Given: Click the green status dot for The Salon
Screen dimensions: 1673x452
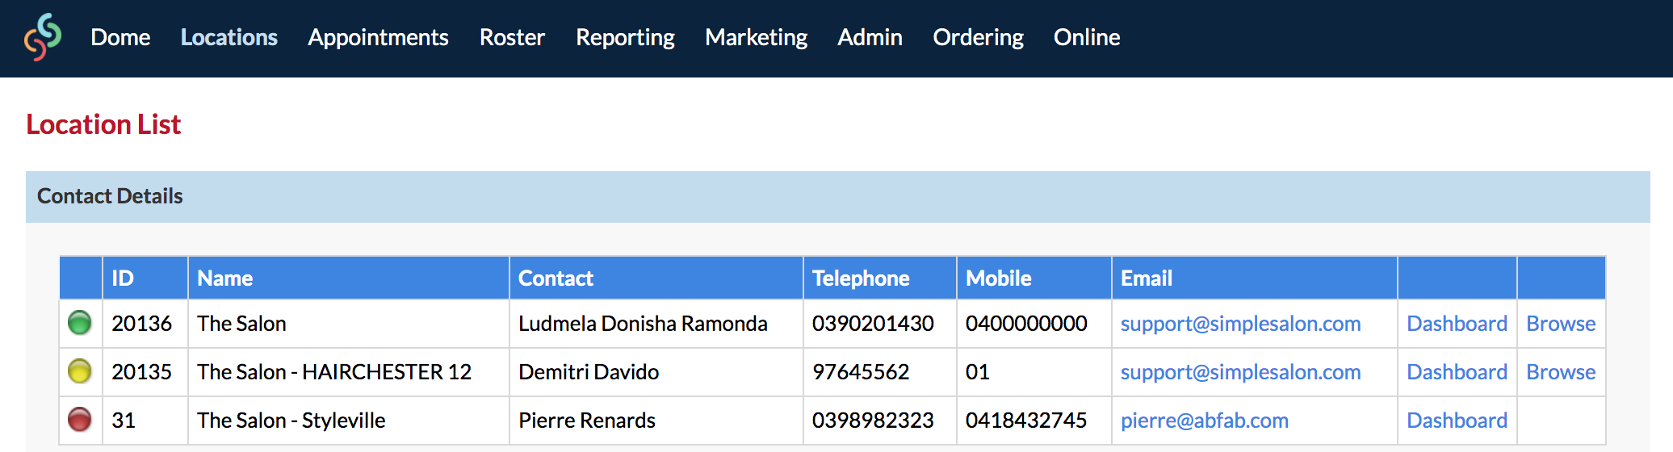Looking at the screenshot, I should click(80, 323).
